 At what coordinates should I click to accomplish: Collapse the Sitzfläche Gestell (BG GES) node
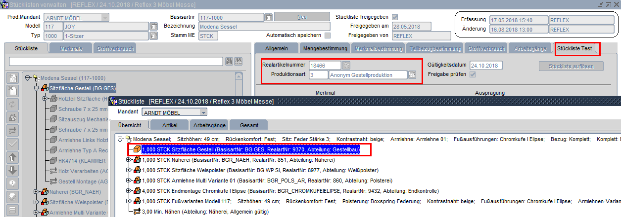click(36, 88)
